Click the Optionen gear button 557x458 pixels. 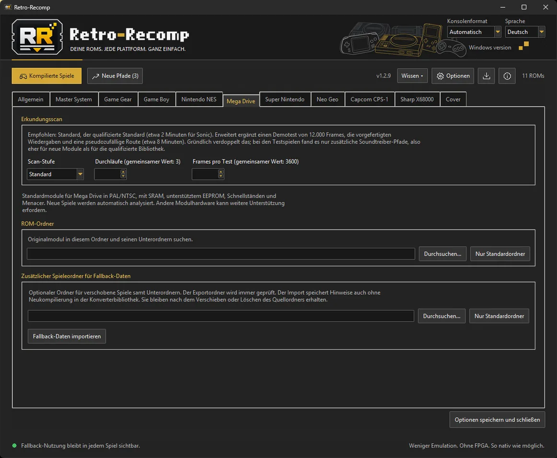(x=453, y=76)
